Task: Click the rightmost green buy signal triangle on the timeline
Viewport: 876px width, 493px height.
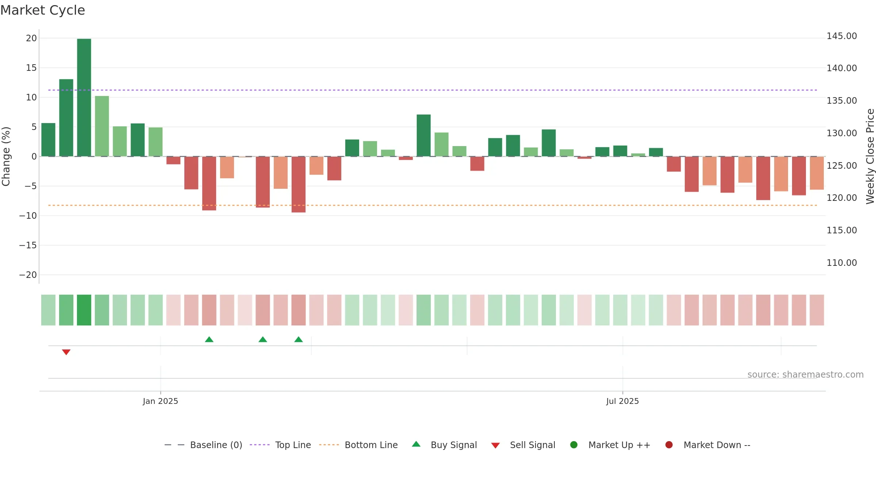Action: (x=299, y=339)
